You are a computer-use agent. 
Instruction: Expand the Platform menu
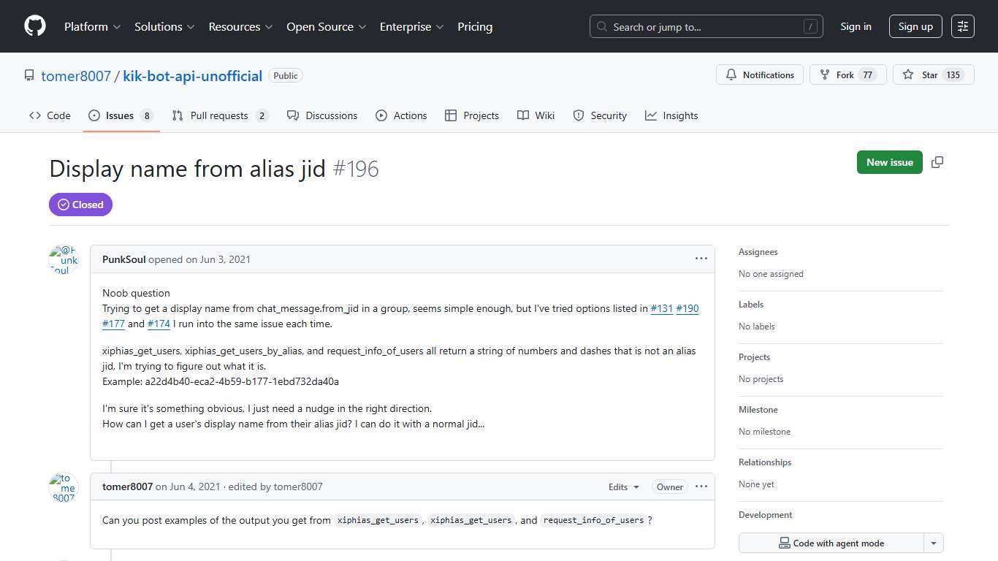point(92,26)
